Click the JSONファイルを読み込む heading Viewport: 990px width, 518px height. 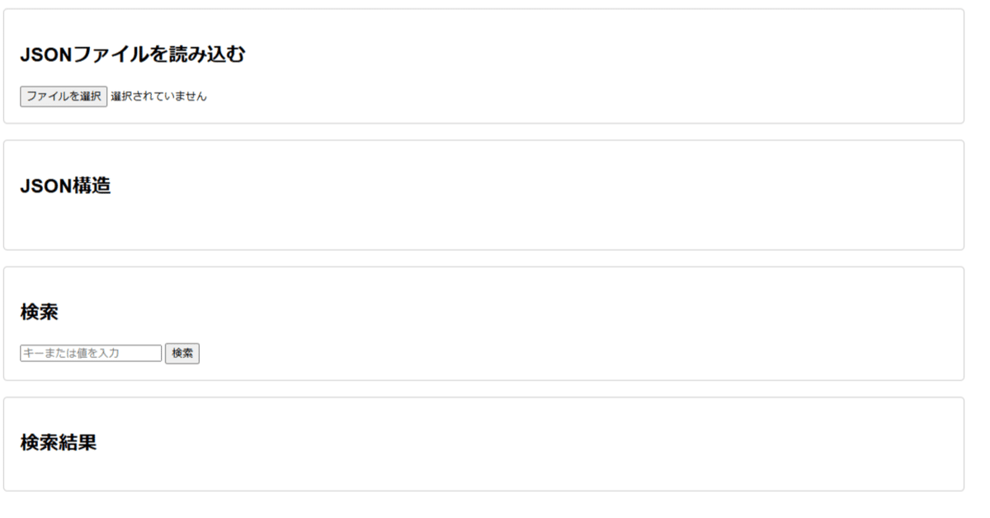point(132,55)
